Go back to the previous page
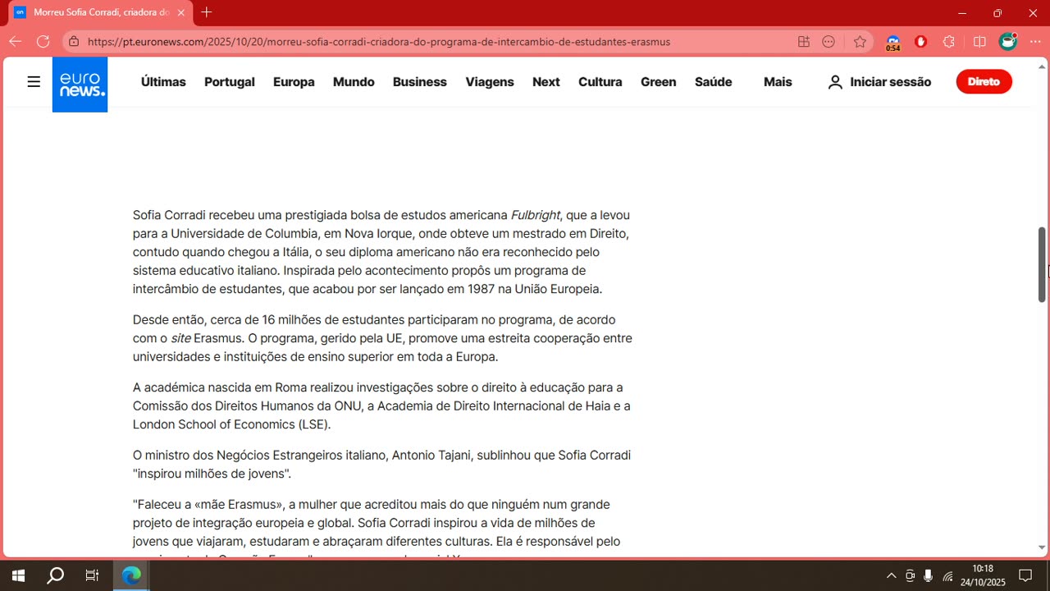 click(x=15, y=41)
